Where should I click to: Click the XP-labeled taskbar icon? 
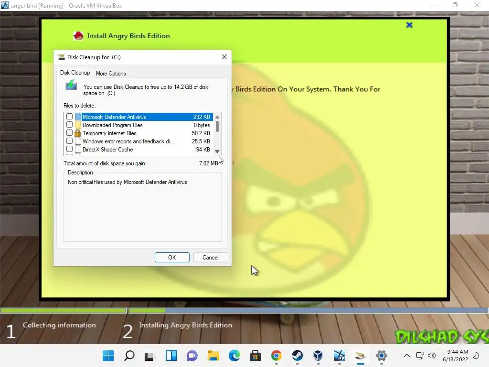[x=340, y=356]
